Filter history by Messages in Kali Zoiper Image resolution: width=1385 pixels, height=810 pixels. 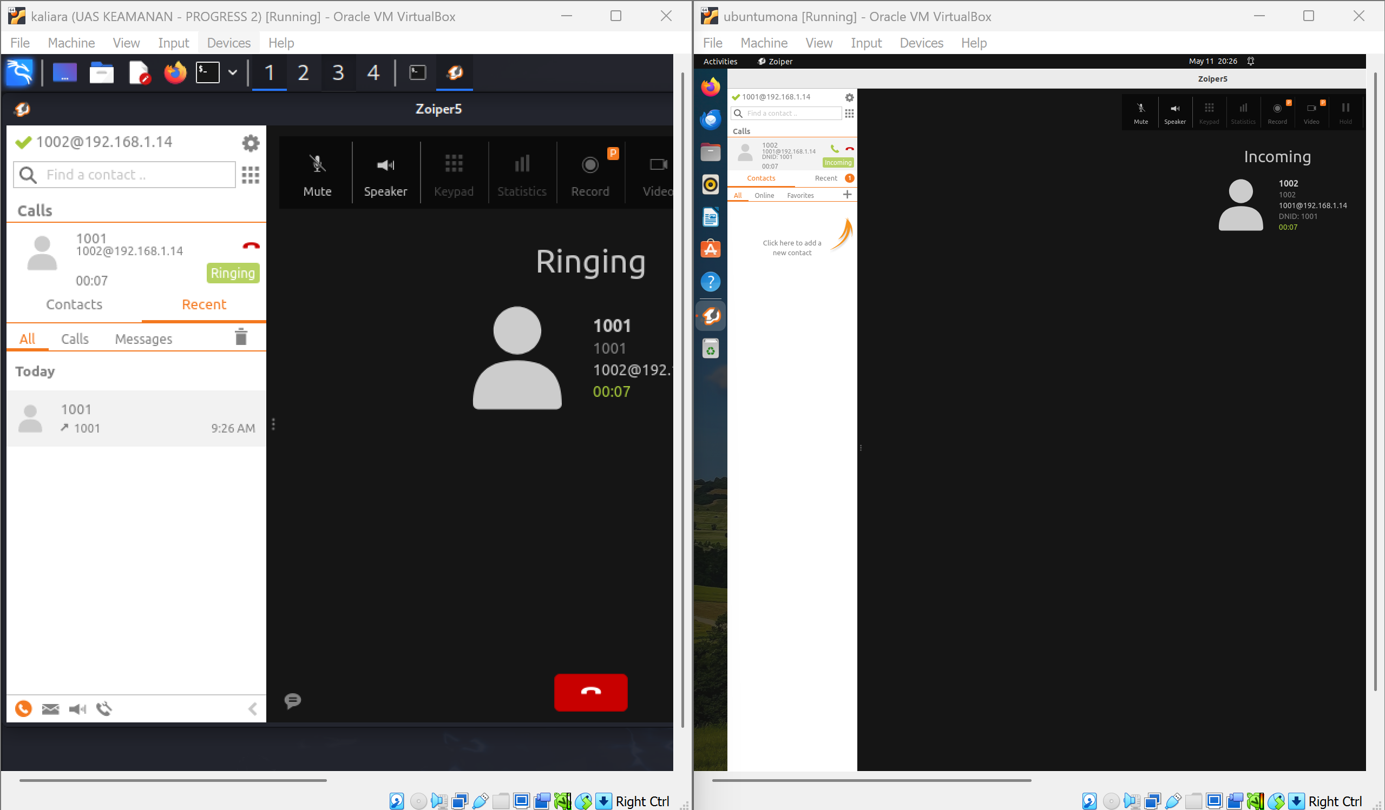pos(143,339)
